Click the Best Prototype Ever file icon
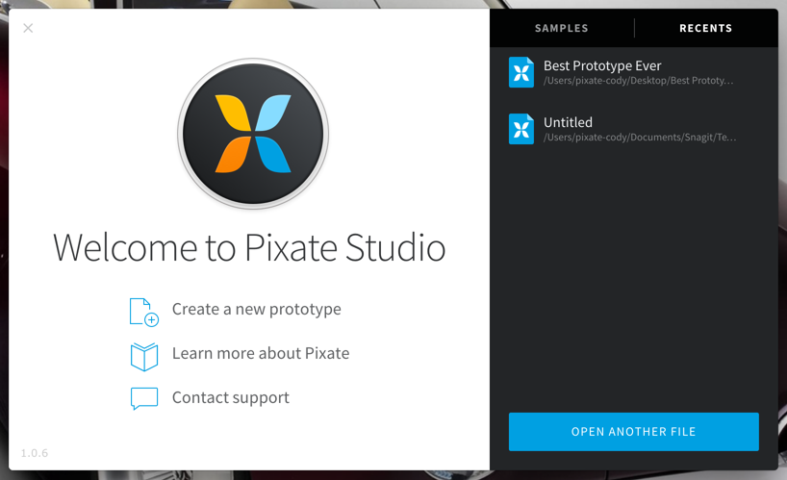 click(x=521, y=72)
